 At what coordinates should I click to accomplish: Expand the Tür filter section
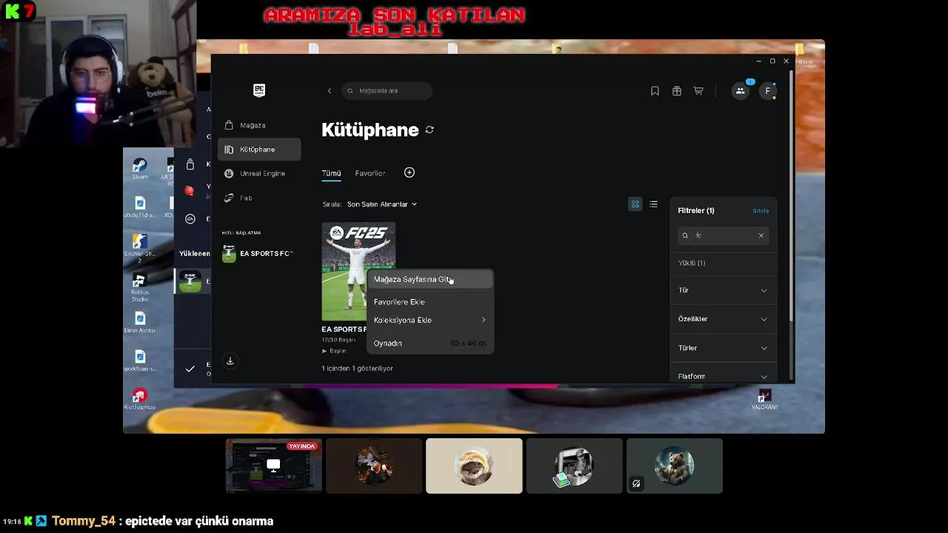pyautogui.click(x=723, y=290)
